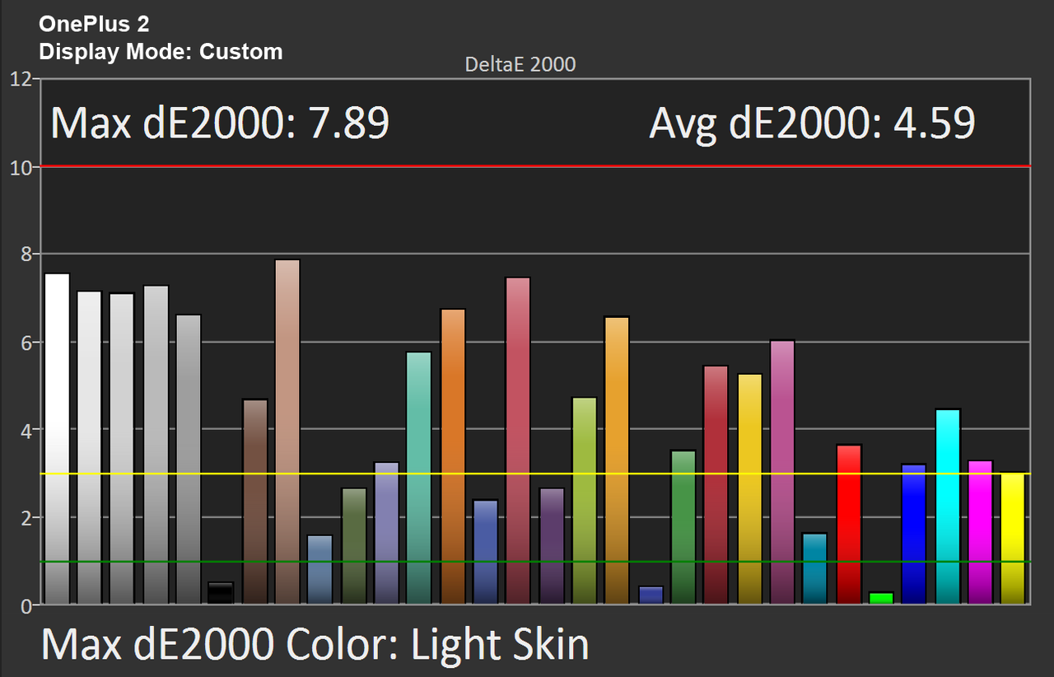Select the dark crimson bar
Viewport: 1054px width, 677px height.
pos(716,485)
